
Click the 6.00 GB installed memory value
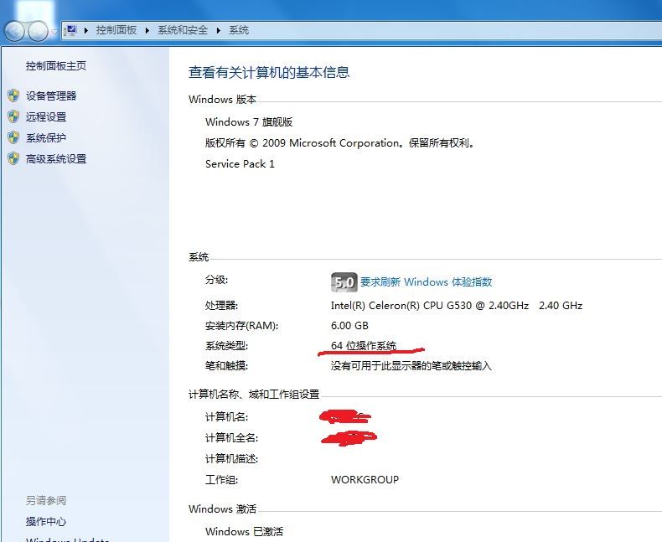pyautogui.click(x=349, y=326)
